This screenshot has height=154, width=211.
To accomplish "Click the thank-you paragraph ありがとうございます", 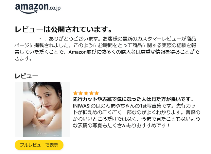I will (107, 48).
